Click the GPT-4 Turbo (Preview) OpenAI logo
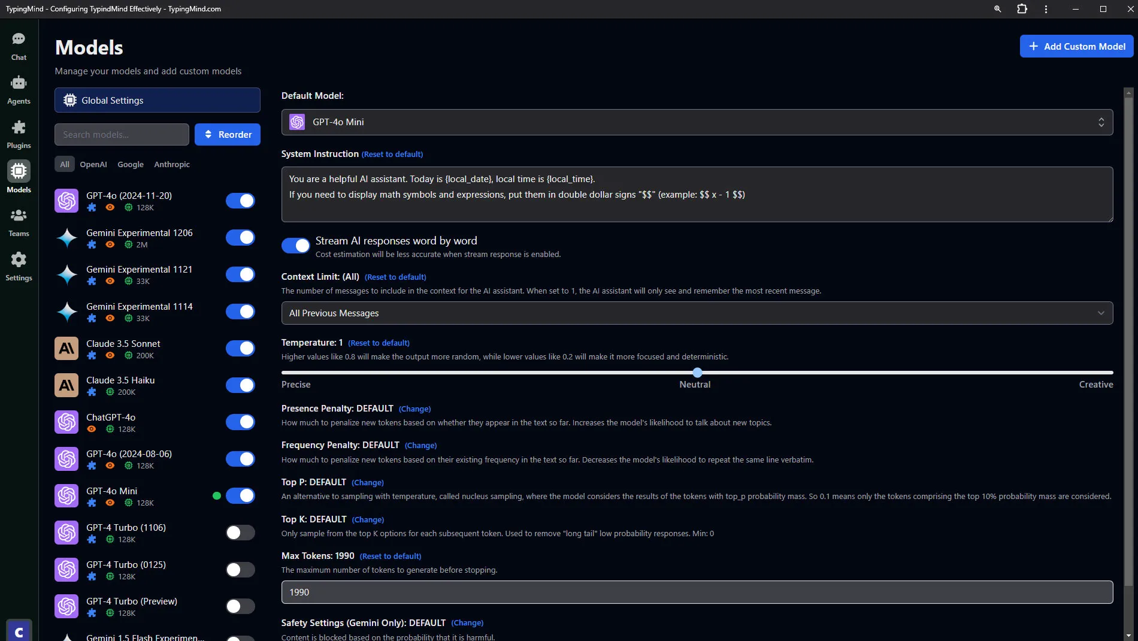The image size is (1138, 641). 66,606
